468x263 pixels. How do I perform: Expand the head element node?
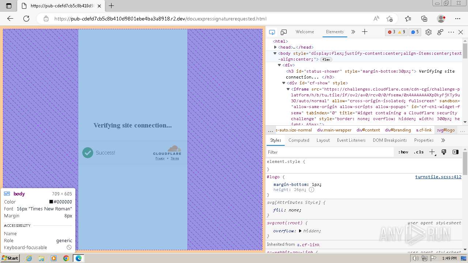(x=275, y=47)
